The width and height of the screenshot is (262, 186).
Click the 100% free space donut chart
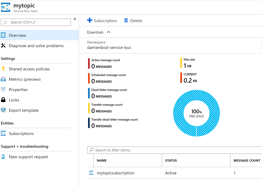point(196,113)
